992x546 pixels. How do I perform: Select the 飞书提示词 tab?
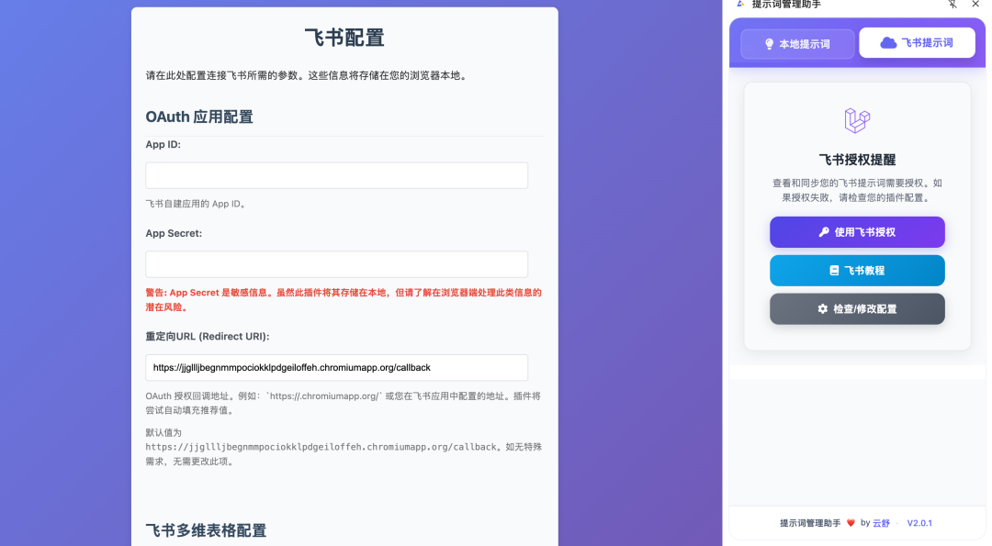click(917, 42)
